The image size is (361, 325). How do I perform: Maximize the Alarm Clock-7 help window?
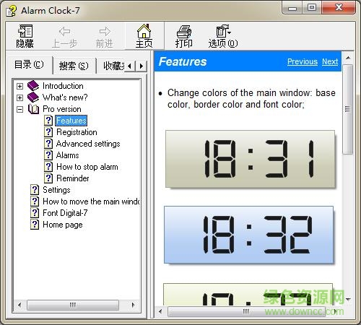pos(312,8)
